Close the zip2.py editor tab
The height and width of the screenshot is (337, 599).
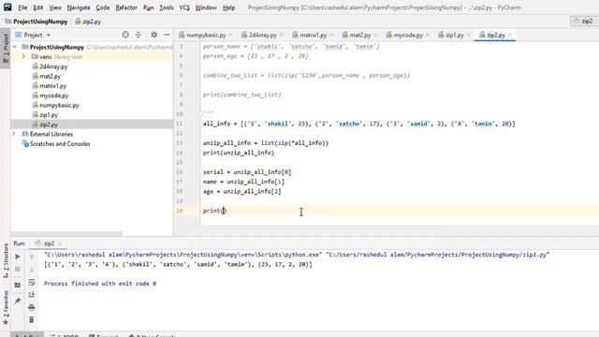click(510, 35)
